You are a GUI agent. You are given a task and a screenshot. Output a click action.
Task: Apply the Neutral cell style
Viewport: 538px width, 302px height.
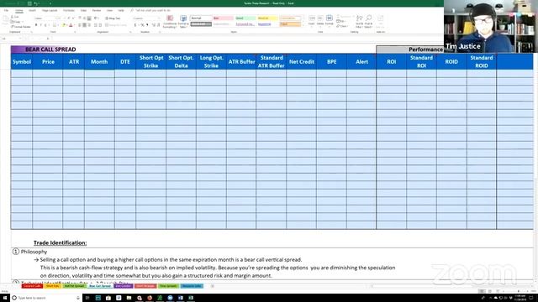tap(267, 18)
